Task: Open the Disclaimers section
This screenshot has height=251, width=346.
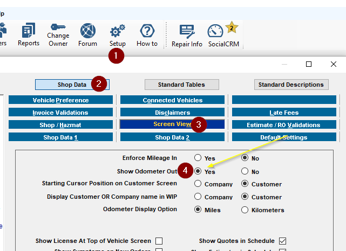Action: (172, 112)
